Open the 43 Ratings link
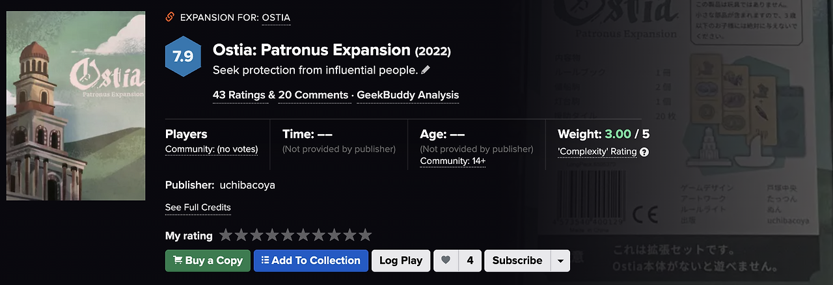Viewport: 833px width, 285px height. (x=239, y=95)
